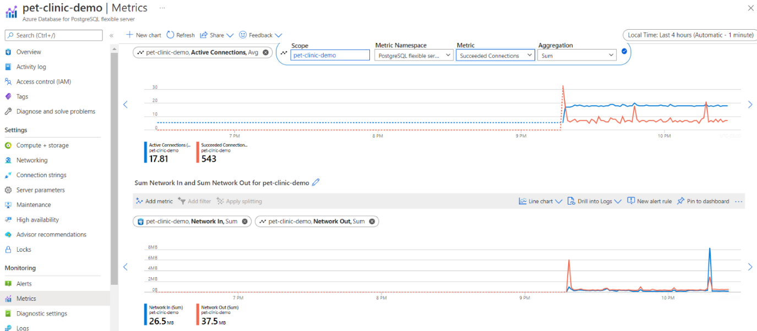
Task: Open the Share dropdown
Action: [217, 35]
